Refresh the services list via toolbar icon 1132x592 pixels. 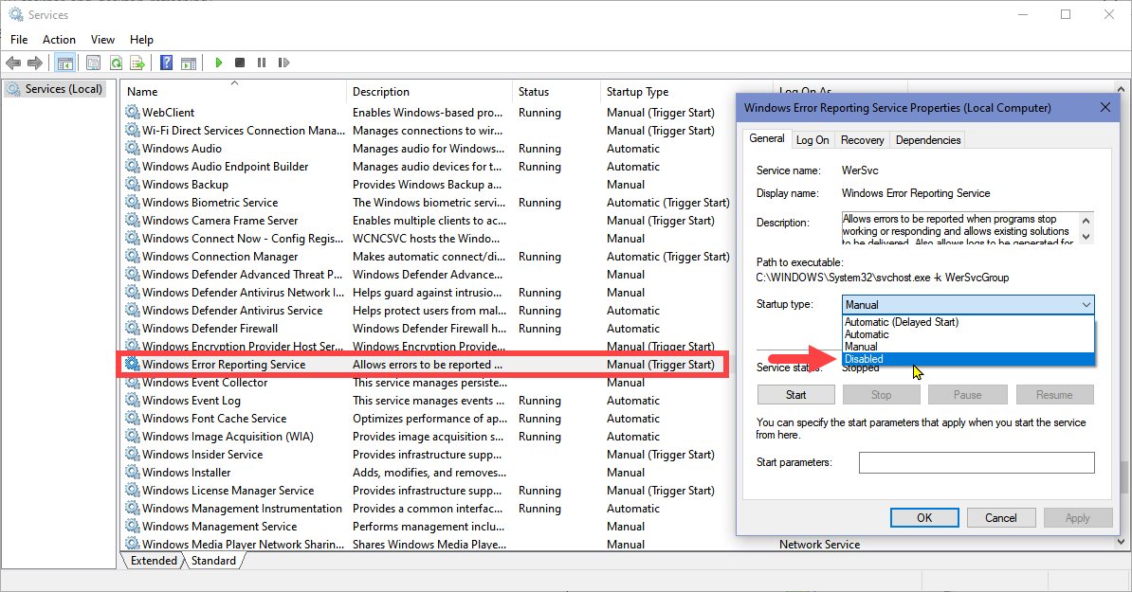[x=116, y=63]
